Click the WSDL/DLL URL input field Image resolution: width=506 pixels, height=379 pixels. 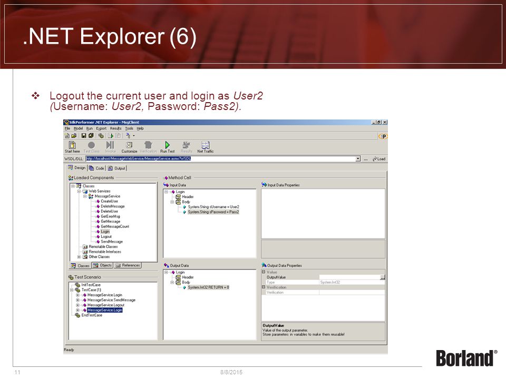pyautogui.click(x=220, y=159)
